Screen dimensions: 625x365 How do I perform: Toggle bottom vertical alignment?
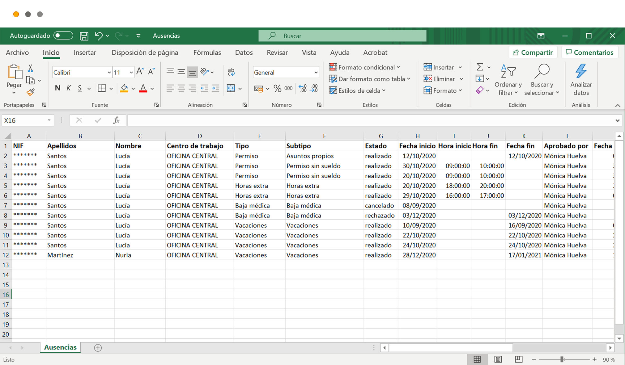point(192,72)
